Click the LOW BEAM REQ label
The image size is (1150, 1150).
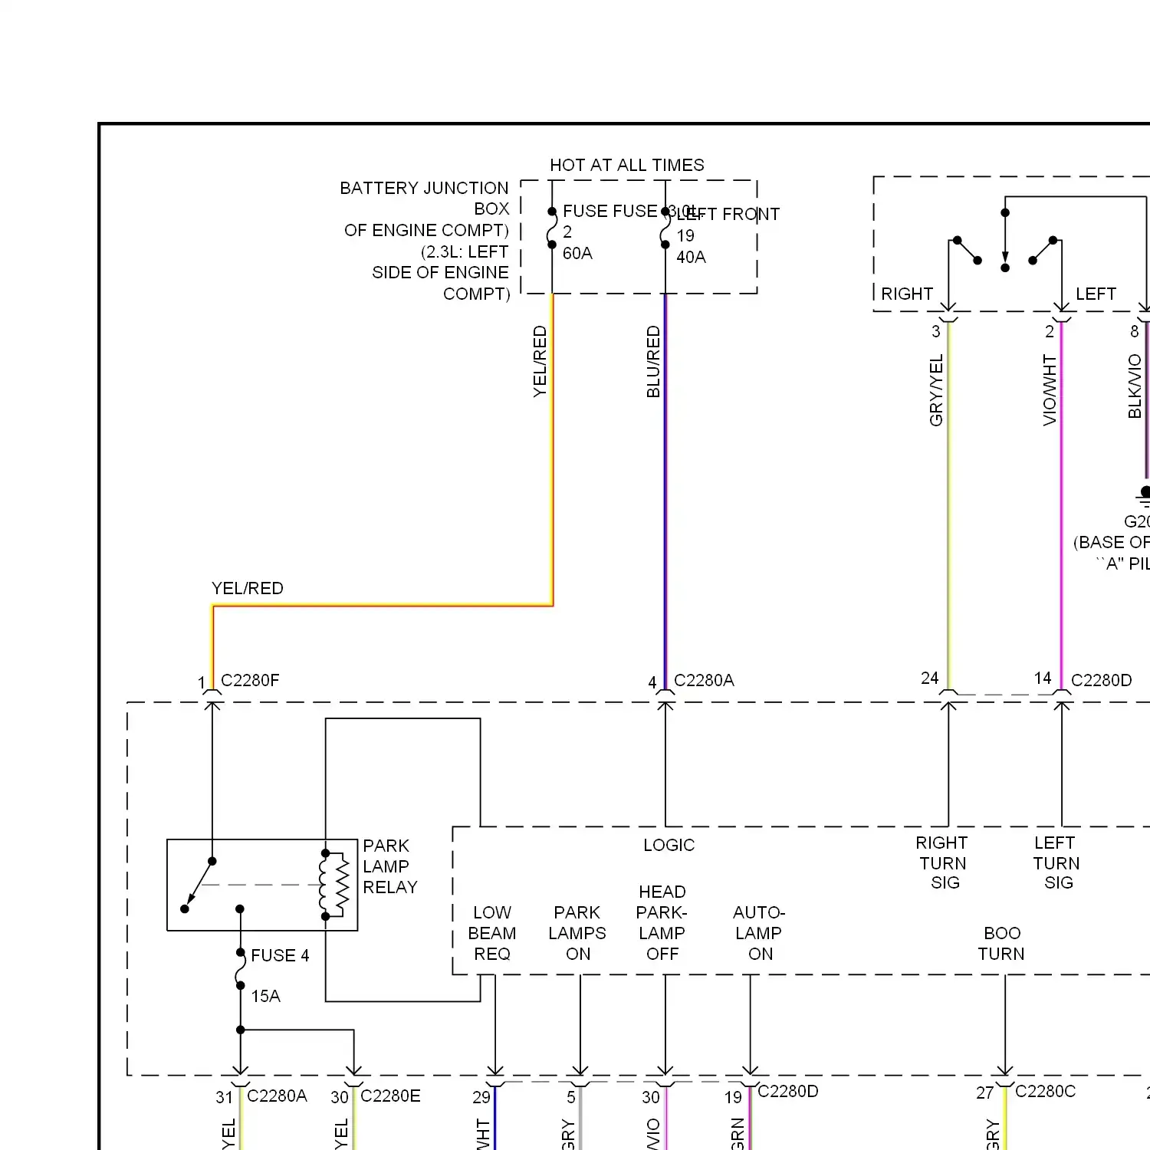coord(492,933)
